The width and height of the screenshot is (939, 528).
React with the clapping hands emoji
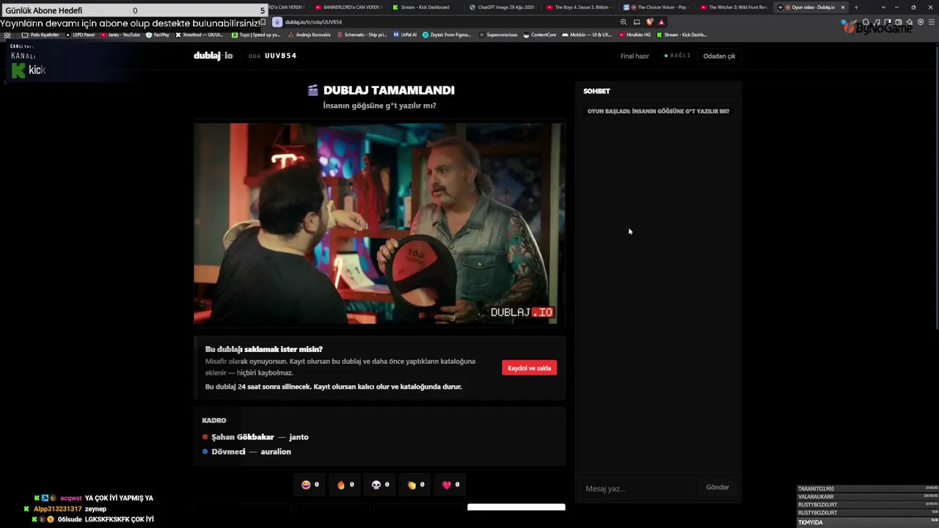[x=416, y=485]
